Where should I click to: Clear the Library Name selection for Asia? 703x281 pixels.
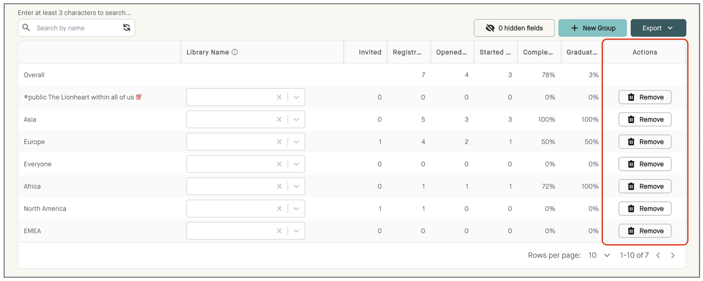point(279,120)
